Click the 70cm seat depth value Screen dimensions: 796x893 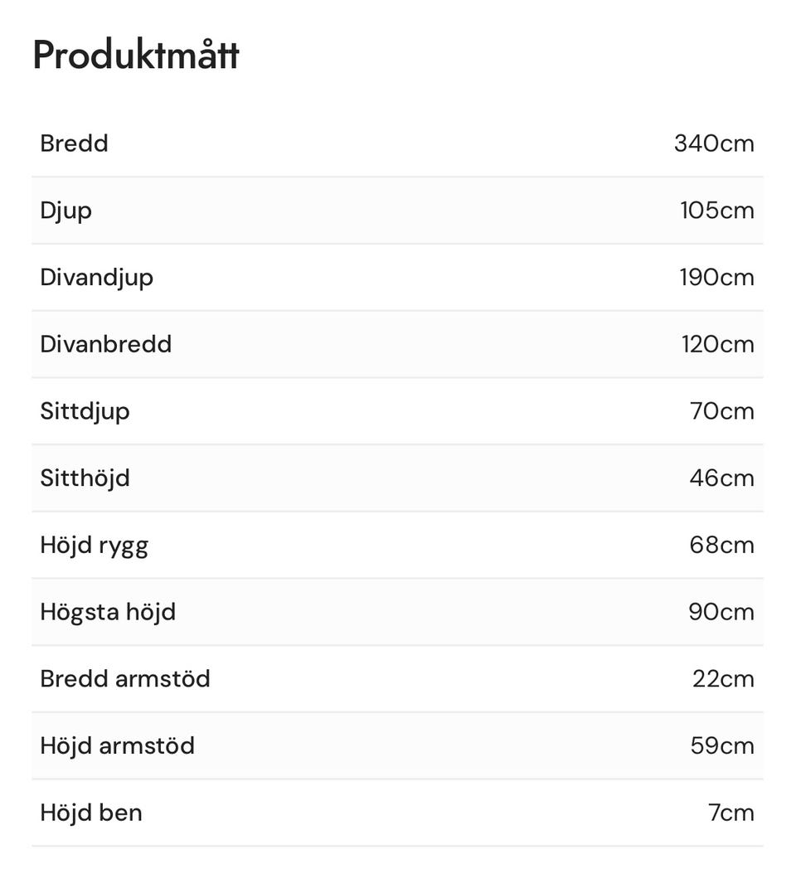pyautogui.click(x=722, y=411)
